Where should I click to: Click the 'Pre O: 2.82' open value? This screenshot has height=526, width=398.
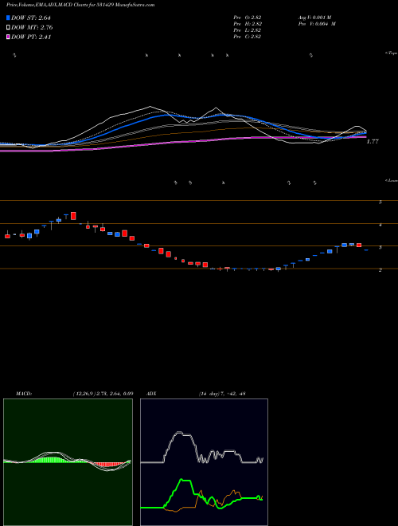248,18
